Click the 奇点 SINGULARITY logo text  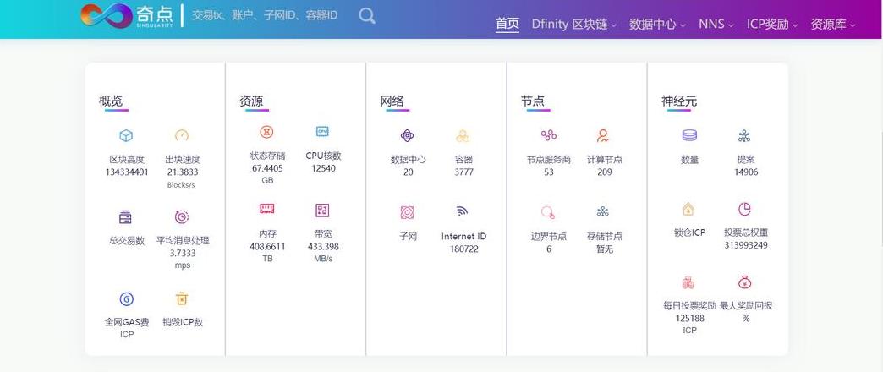tap(155, 16)
